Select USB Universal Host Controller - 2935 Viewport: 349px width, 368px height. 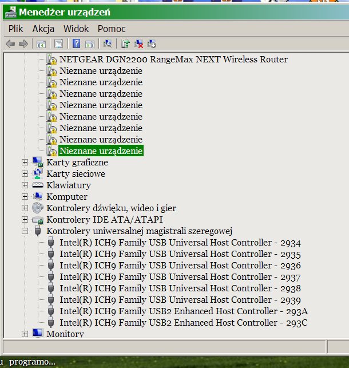pyautogui.click(x=180, y=254)
